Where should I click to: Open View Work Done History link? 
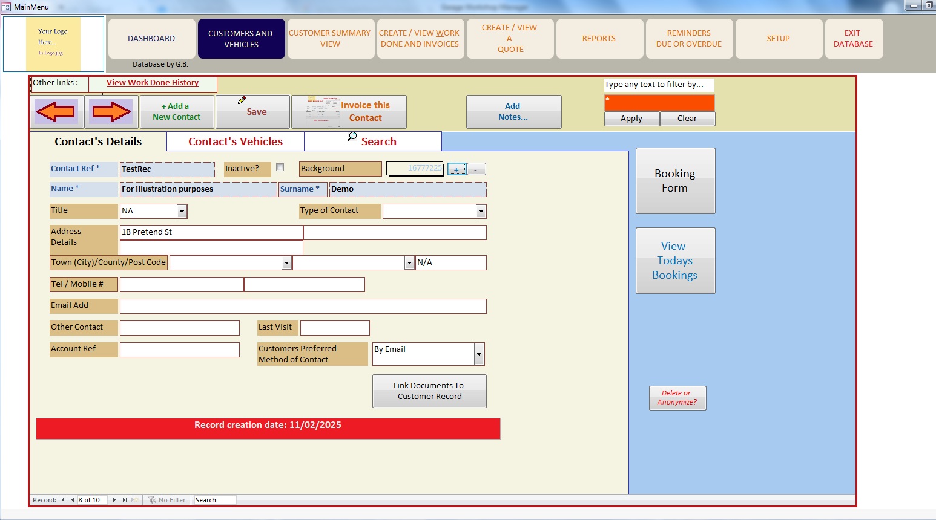pyautogui.click(x=153, y=83)
